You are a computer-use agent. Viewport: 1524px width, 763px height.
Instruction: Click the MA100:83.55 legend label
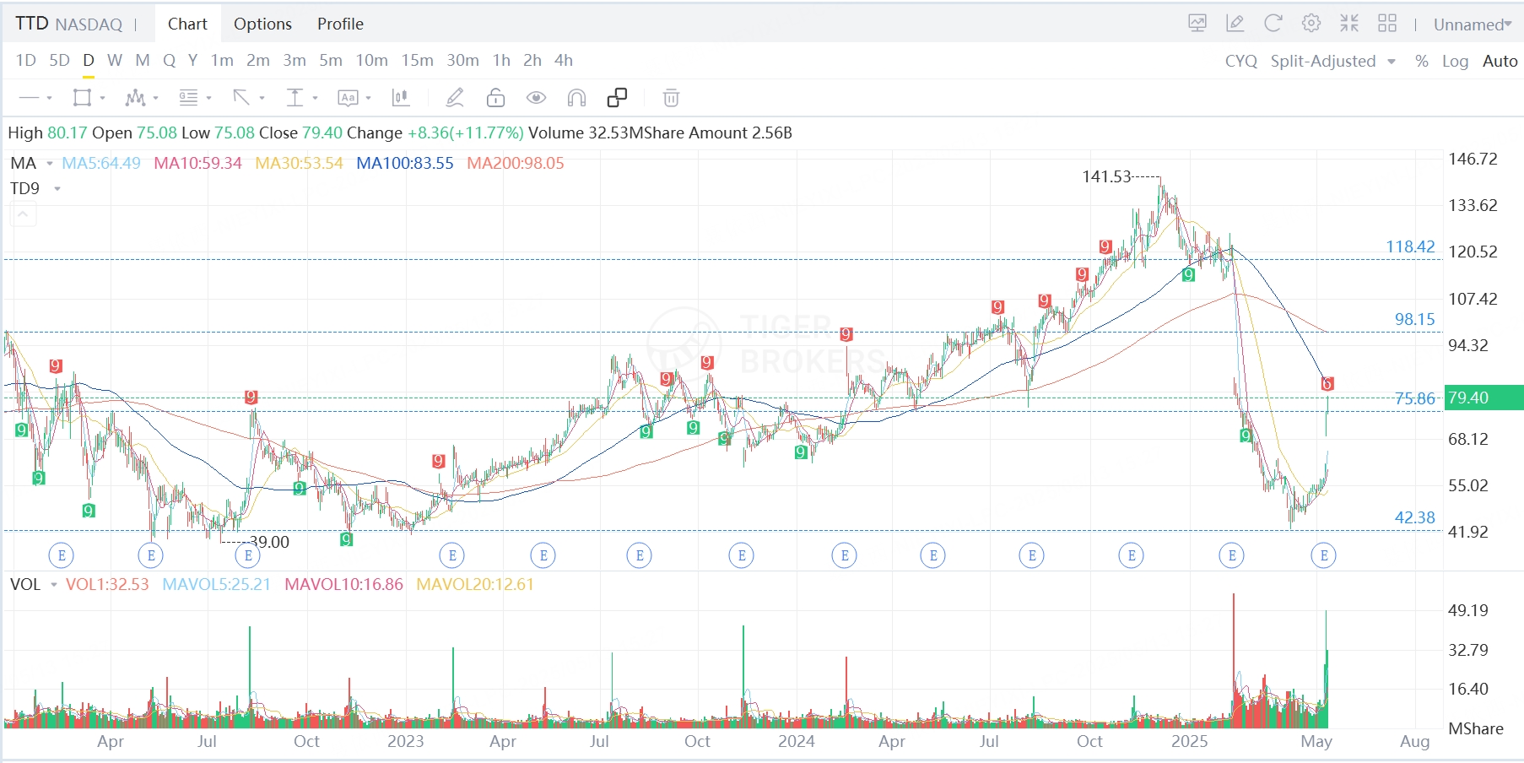[405, 163]
